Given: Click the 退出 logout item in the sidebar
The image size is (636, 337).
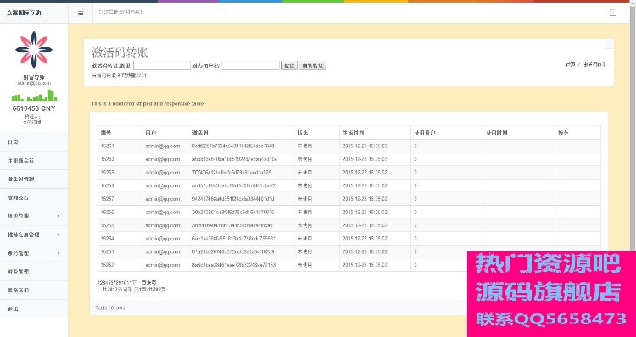Looking at the screenshot, I should coord(34,309).
